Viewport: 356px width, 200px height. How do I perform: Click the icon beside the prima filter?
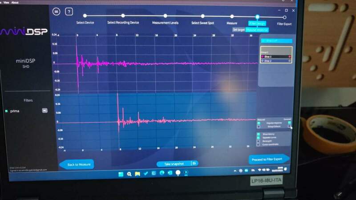click(44, 110)
